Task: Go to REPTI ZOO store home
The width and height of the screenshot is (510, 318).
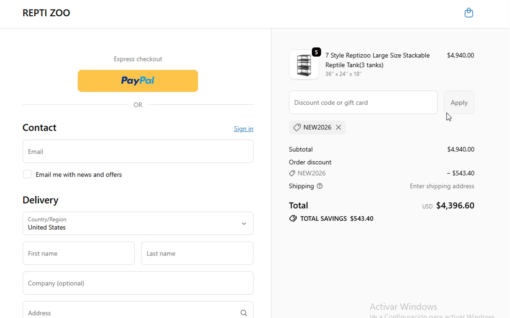Action: [46, 13]
